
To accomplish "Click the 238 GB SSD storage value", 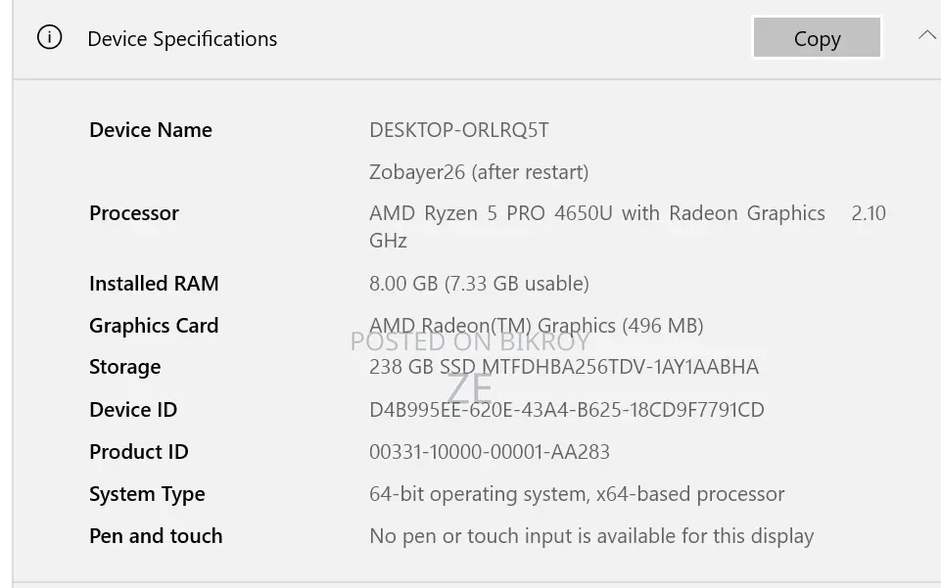I will (x=564, y=366).
